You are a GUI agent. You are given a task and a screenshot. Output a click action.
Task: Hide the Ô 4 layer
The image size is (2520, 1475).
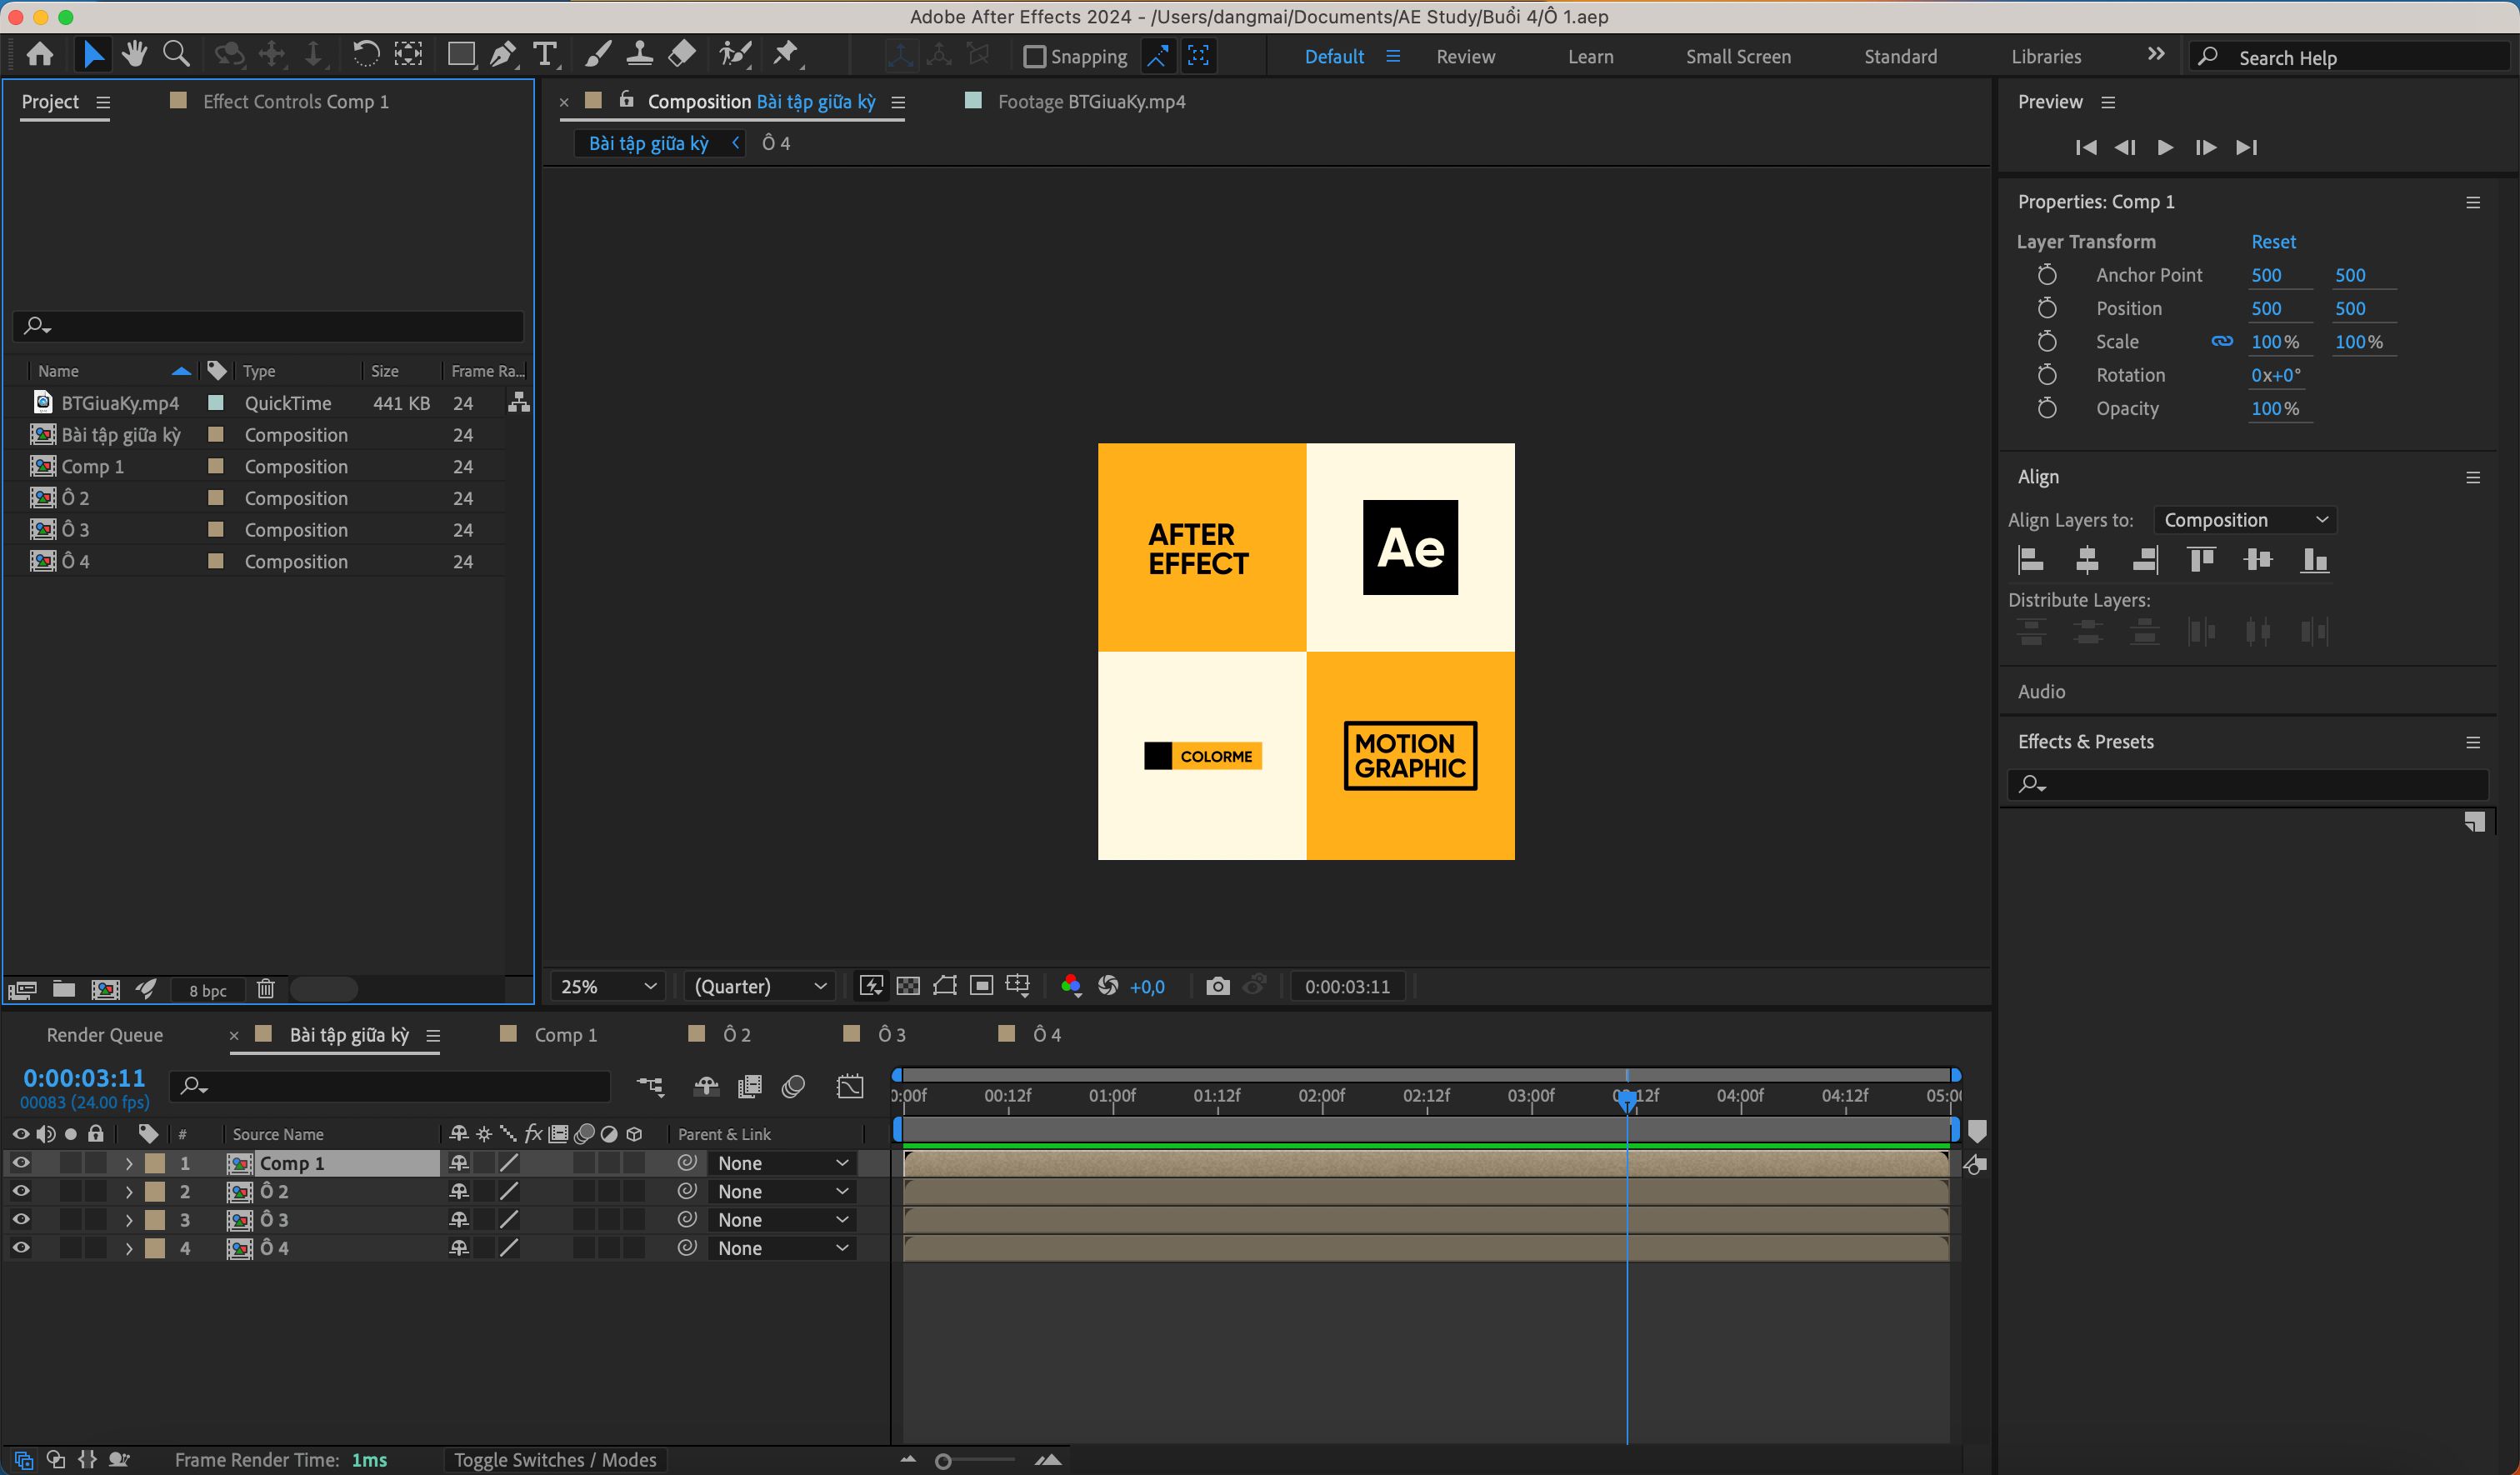pos(20,1247)
